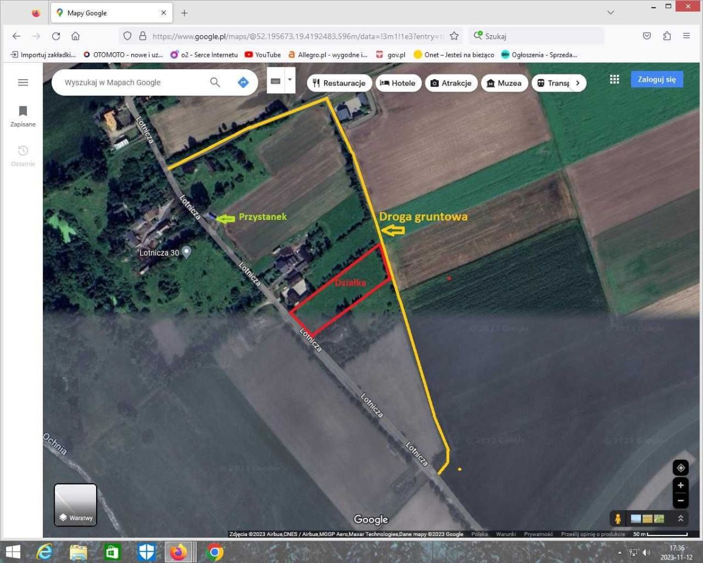Click the Warunki footer link

pos(506,534)
